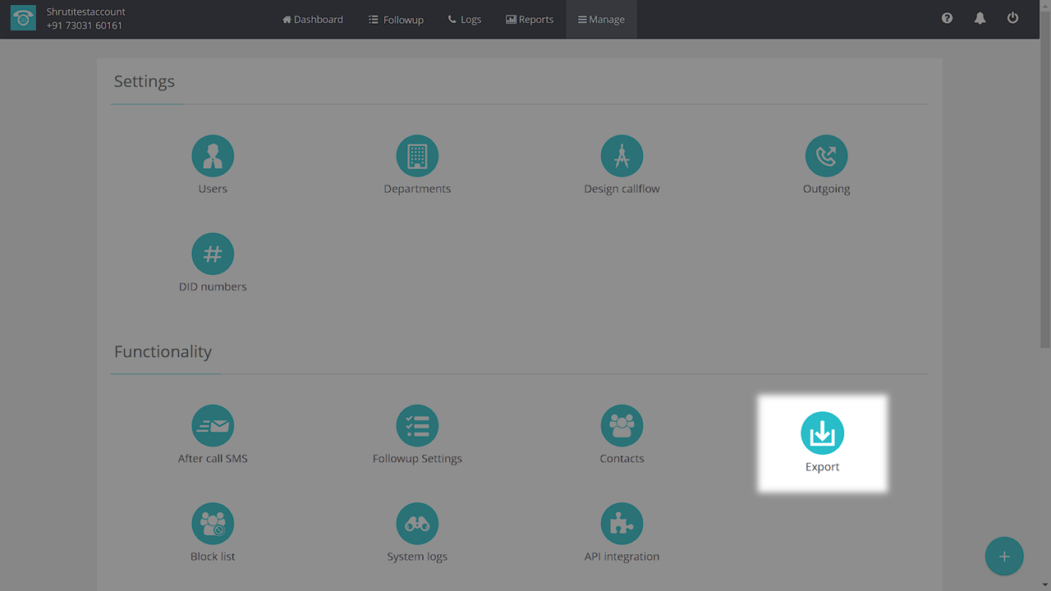Open the API integration puzzle icon

(622, 524)
